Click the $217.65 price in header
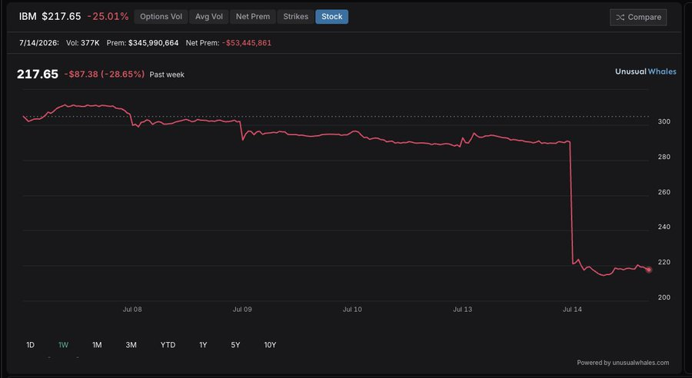 62,17
